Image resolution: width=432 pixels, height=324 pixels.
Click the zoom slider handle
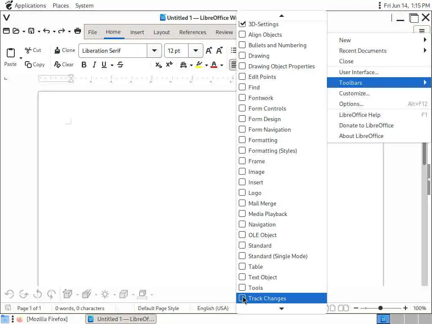point(381,308)
